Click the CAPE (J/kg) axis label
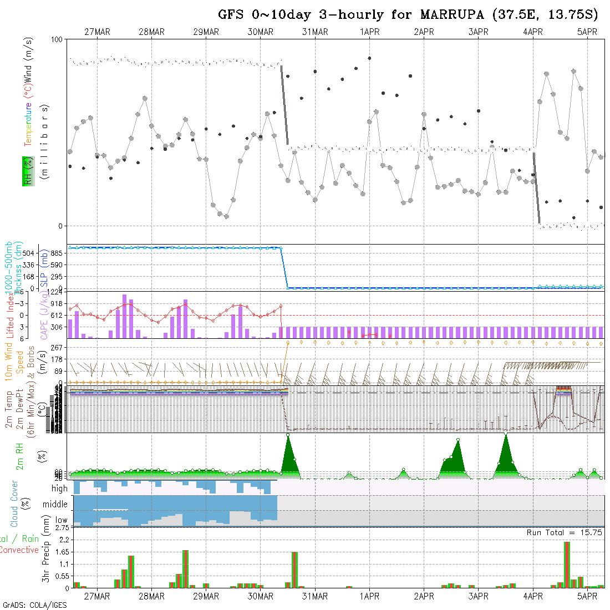 pyautogui.click(x=43, y=315)
